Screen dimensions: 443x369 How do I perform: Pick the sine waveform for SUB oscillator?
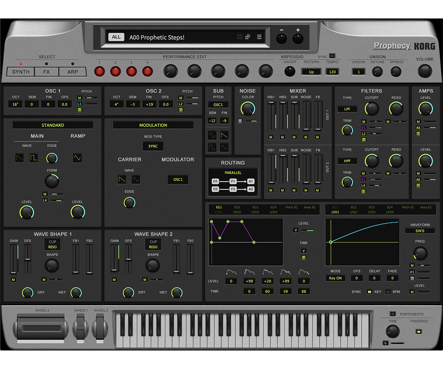point(212,135)
